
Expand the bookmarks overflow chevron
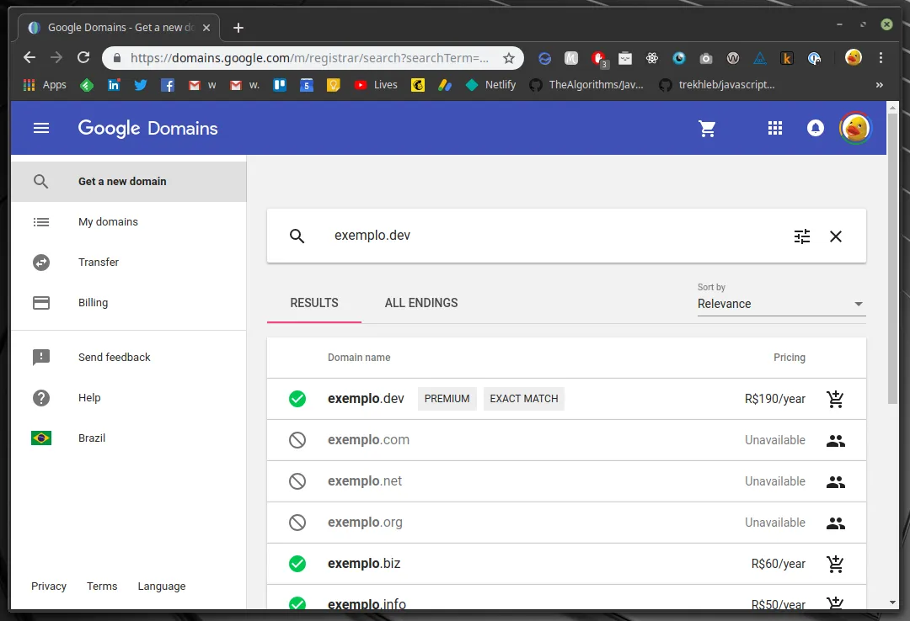pos(879,84)
